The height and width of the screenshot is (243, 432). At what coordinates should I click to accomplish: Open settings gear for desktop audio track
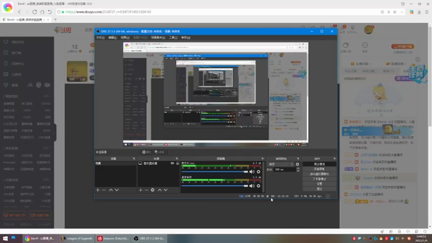click(x=258, y=186)
